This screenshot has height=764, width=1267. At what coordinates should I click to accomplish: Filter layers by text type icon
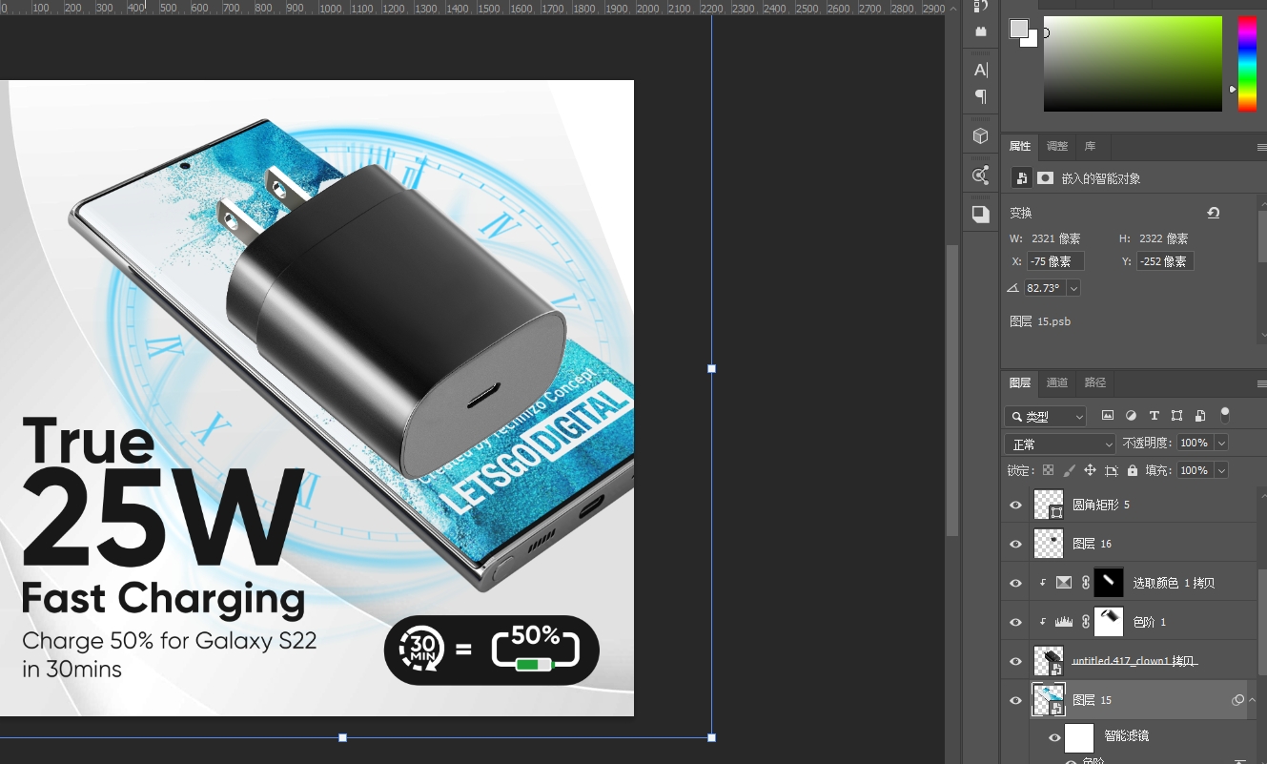click(x=1154, y=416)
